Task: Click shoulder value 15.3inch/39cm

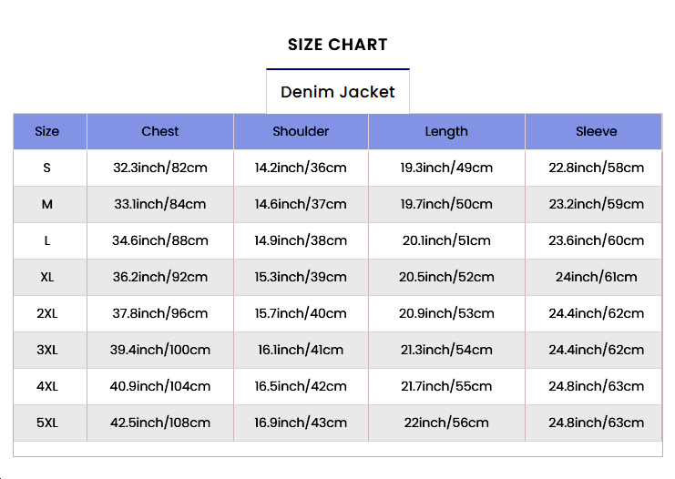Action: [x=301, y=277]
